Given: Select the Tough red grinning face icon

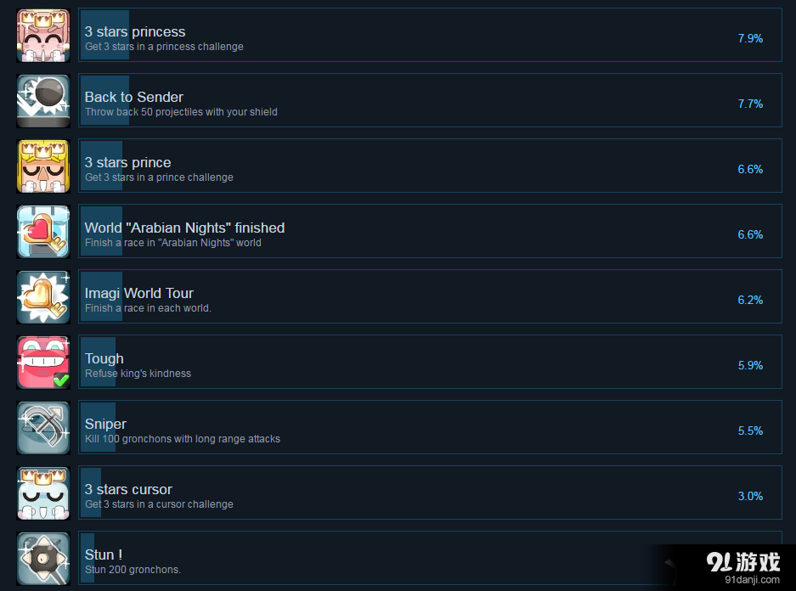Looking at the screenshot, I should 43,363.
